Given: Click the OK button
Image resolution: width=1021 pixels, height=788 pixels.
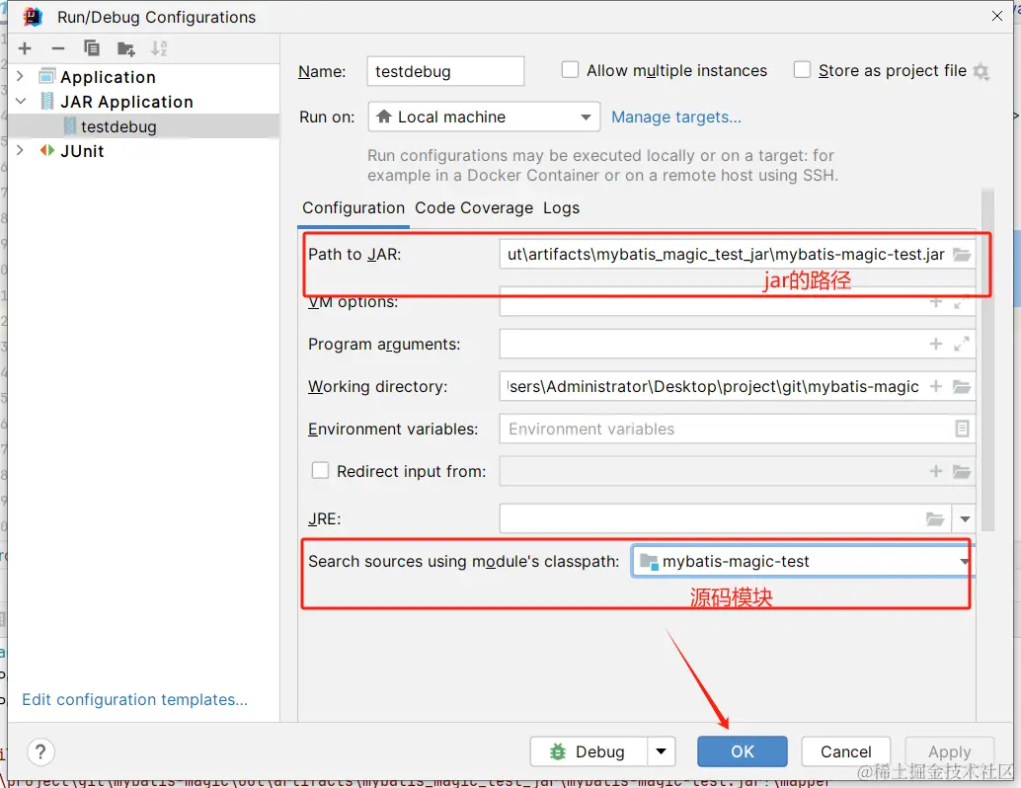Looking at the screenshot, I should 743,751.
